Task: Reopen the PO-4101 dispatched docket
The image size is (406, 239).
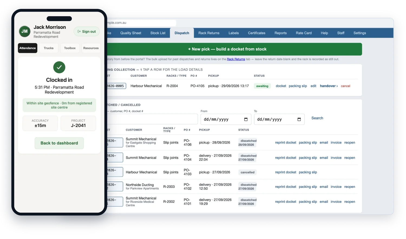Action: point(350,202)
